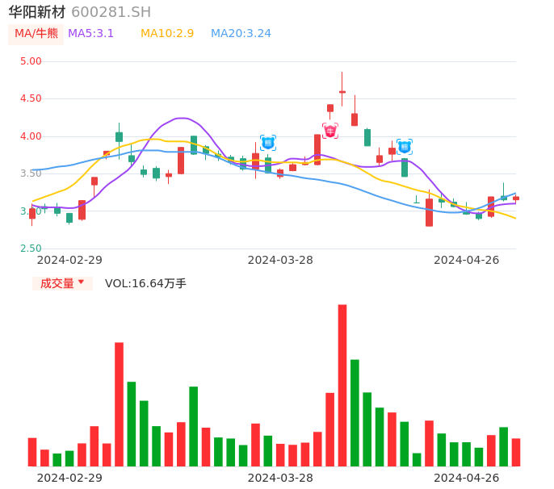Click the MA5:3.1 legend label
This screenshot has width=554, height=489.
click(90, 34)
